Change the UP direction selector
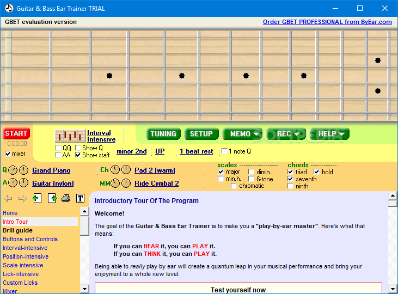This screenshot has width=398, height=294. click(160, 151)
